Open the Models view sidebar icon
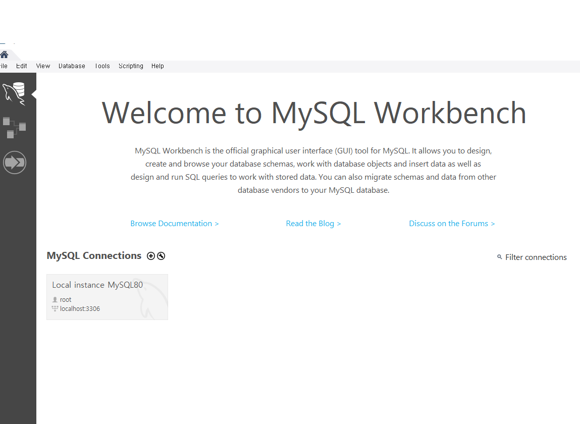580x424 pixels. coord(14,128)
